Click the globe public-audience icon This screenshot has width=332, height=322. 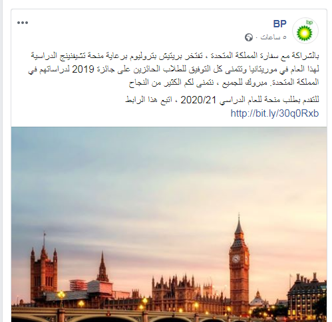249,37
